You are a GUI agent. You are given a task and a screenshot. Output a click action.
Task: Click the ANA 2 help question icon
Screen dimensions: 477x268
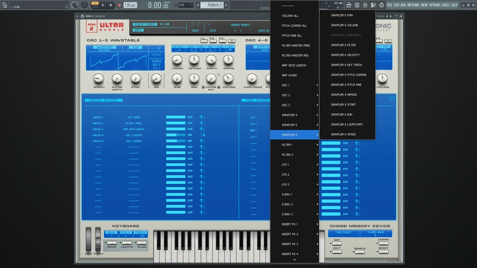(192, 25)
